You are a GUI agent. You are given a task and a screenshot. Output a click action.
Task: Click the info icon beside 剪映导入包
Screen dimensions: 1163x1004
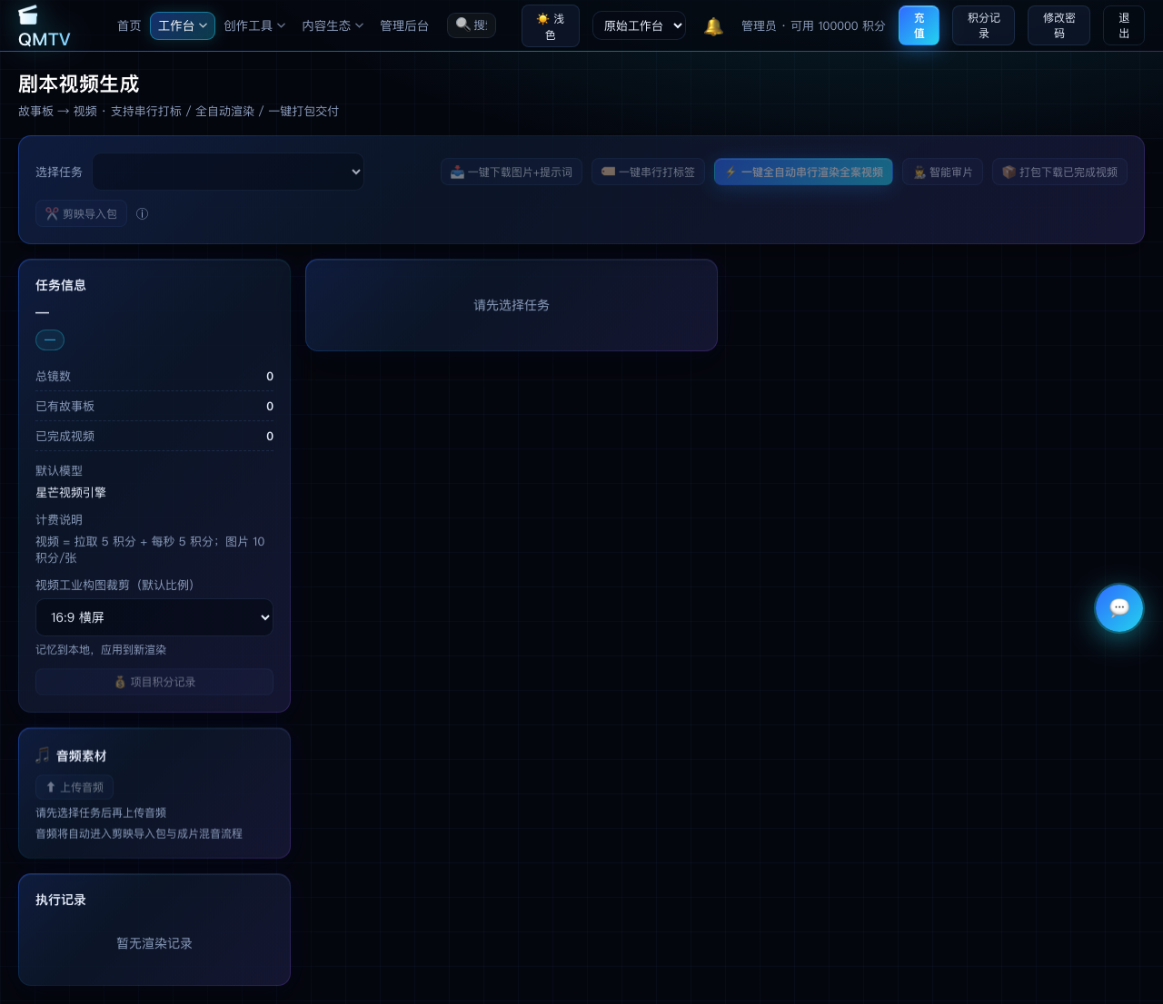[x=142, y=214]
